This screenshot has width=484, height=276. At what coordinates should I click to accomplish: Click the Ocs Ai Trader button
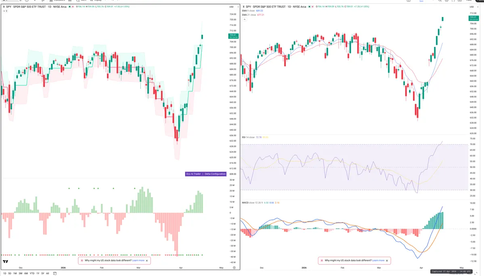click(193, 174)
